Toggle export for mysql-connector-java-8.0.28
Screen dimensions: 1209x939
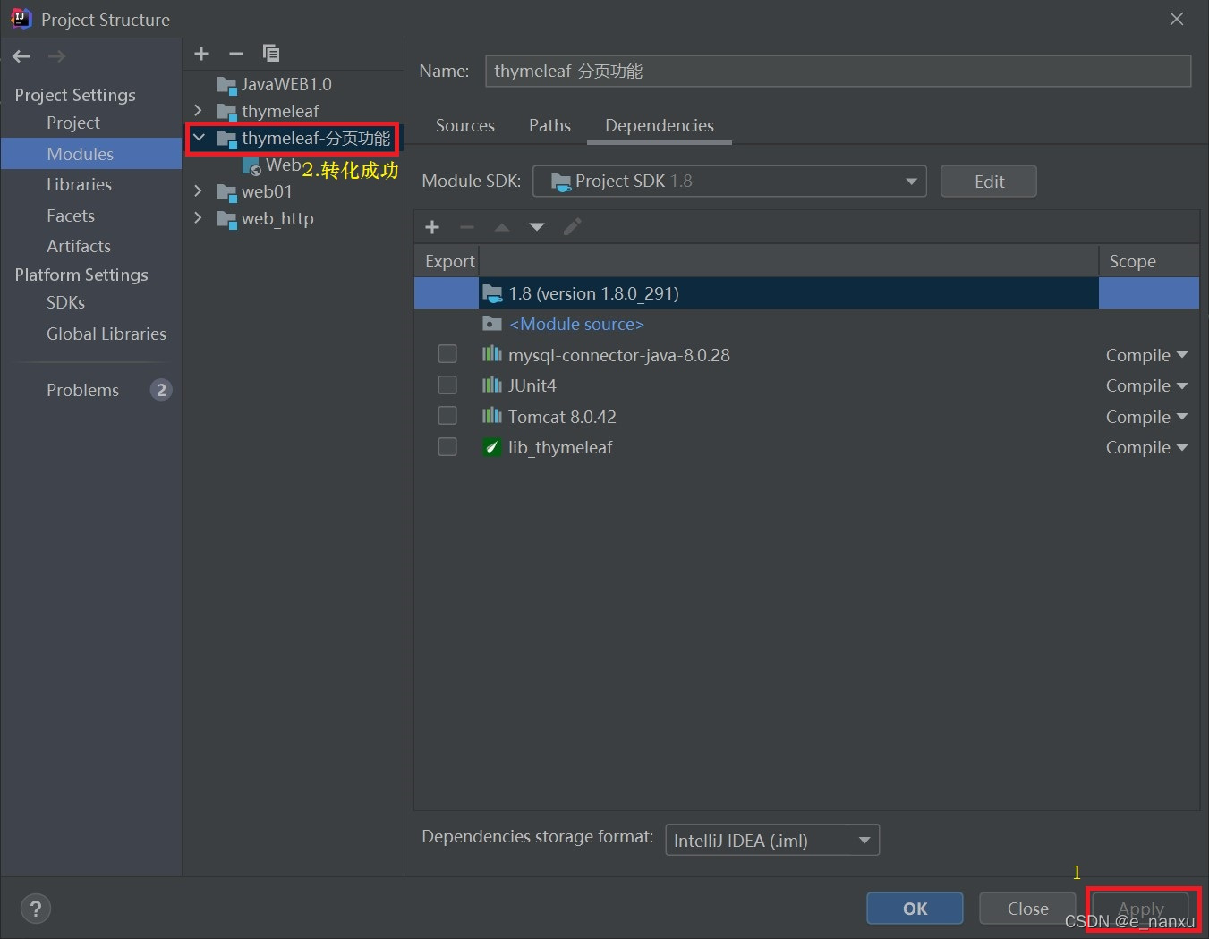click(x=447, y=354)
